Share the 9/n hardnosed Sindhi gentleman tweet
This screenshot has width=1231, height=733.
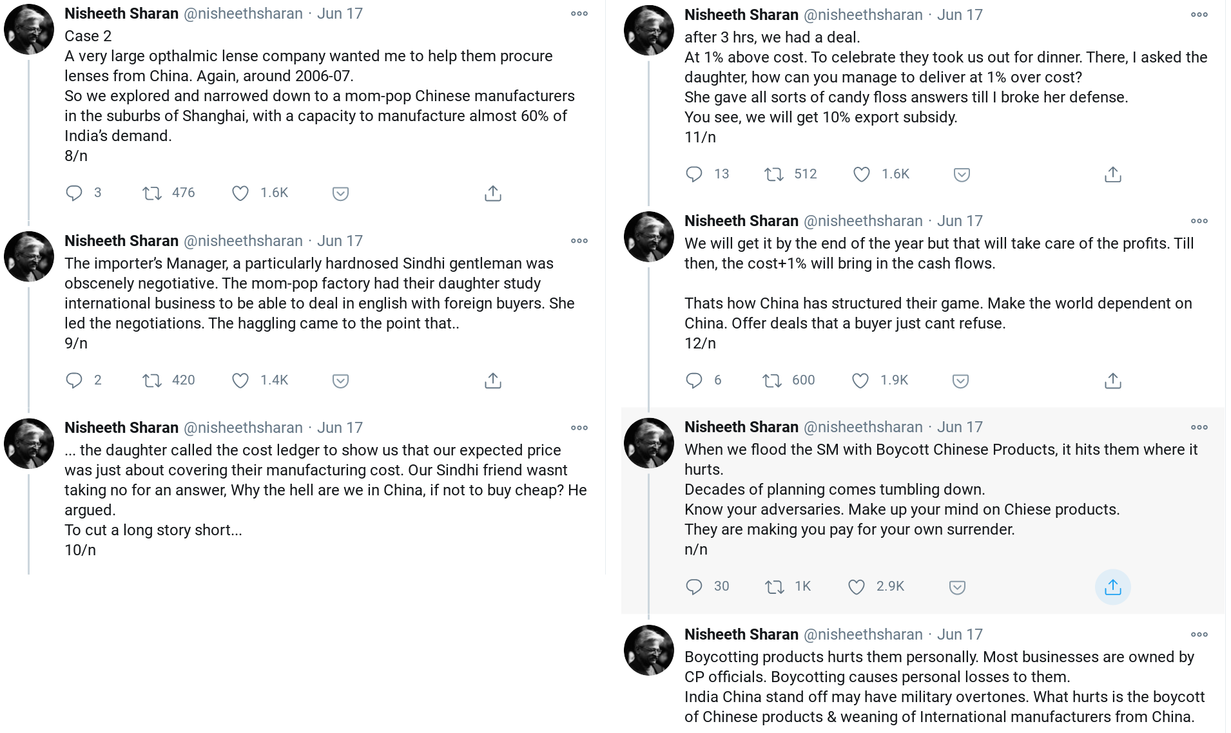pos(492,381)
